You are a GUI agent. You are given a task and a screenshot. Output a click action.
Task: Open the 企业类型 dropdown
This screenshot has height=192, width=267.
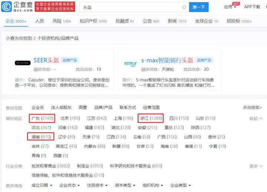click(x=181, y=185)
